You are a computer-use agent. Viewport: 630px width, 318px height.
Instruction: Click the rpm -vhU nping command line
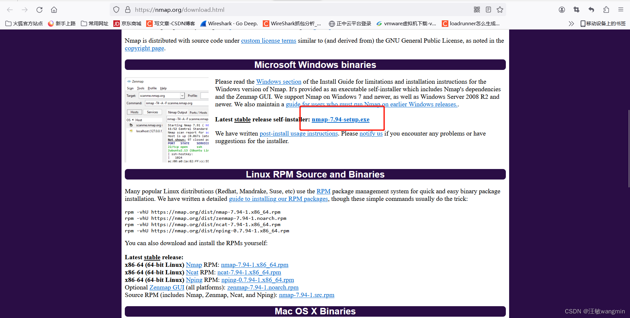tap(207, 231)
